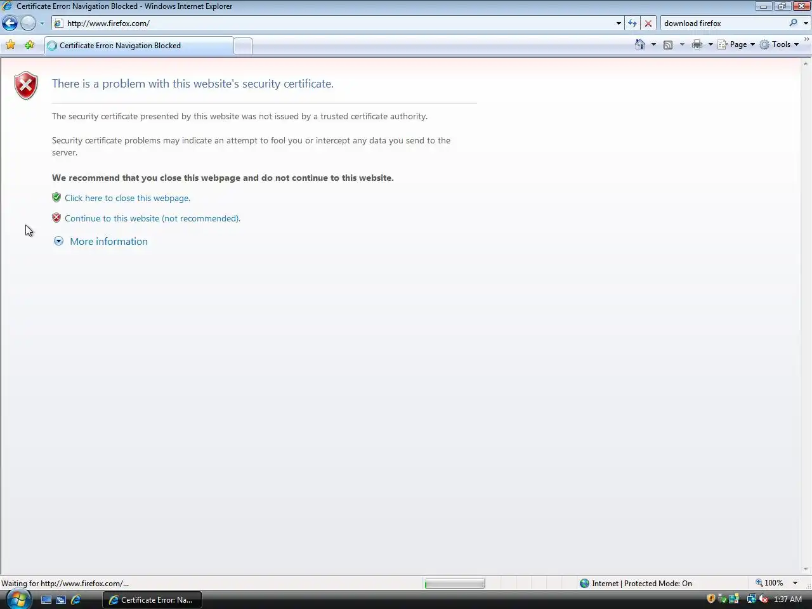
Task: Go to the Home page icon
Action: 640,44
